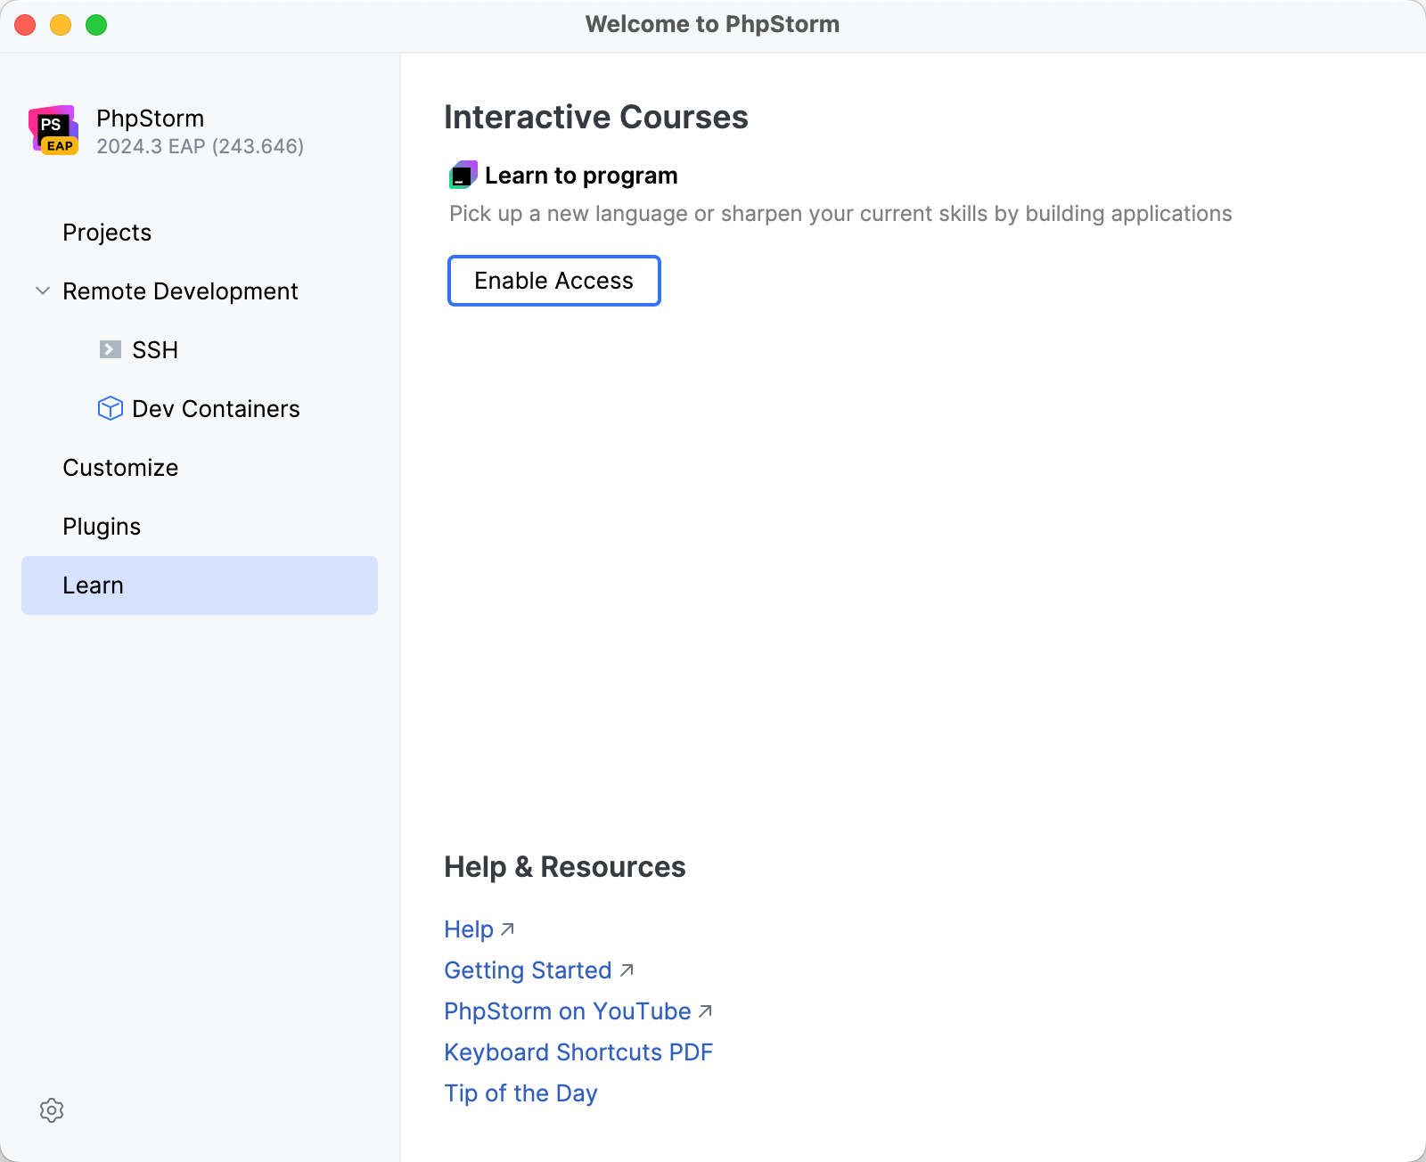This screenshot has height=1162, width=1426.
Task: Show the Tip of the Day
Action: coord(520,1092)
